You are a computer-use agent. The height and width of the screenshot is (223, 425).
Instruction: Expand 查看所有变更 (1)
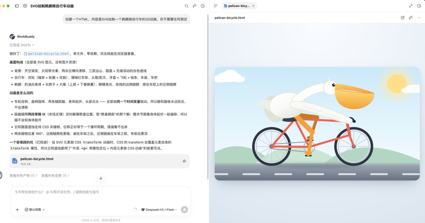point(55,176)
